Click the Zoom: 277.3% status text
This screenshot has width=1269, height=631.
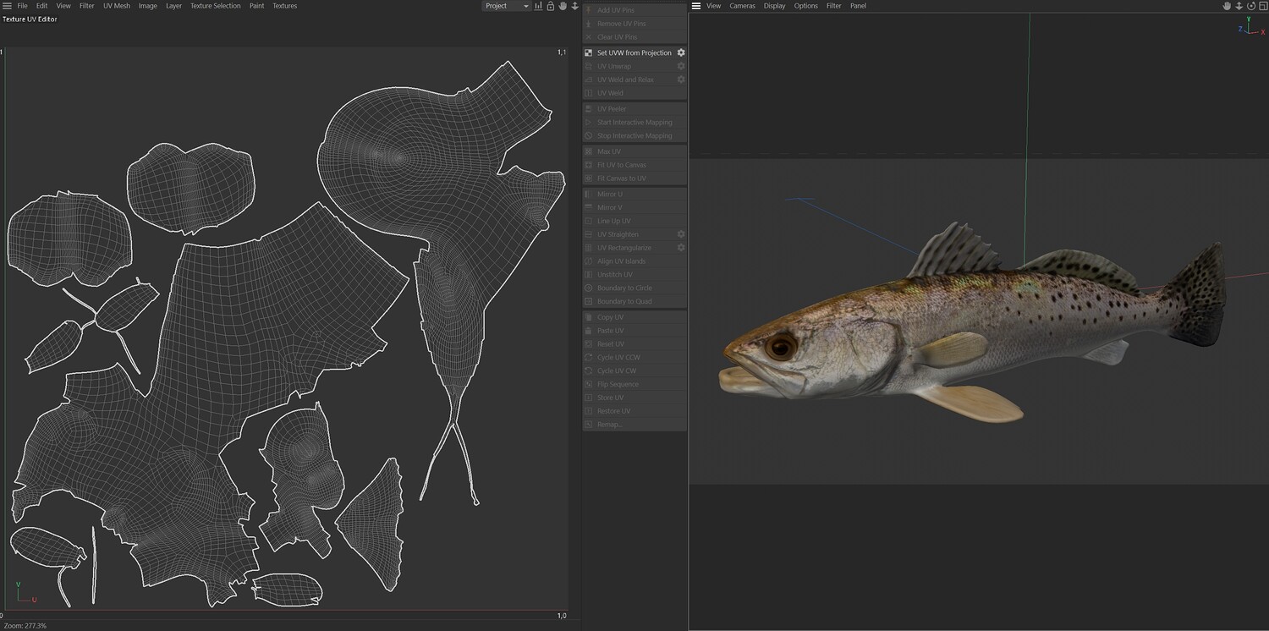[x=25, y=626]
